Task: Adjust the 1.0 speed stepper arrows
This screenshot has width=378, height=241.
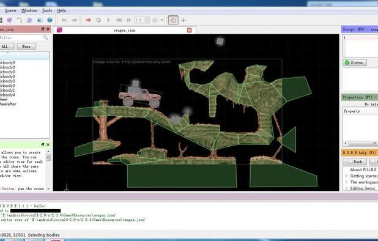Action: pyautogui.click(x=147, y=20)
